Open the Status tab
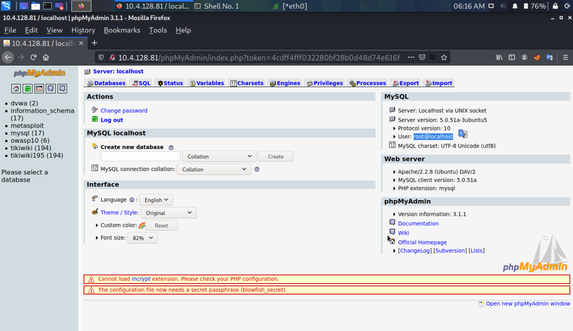Viewport: 573px width, 331px height. (x=170, y=83)
